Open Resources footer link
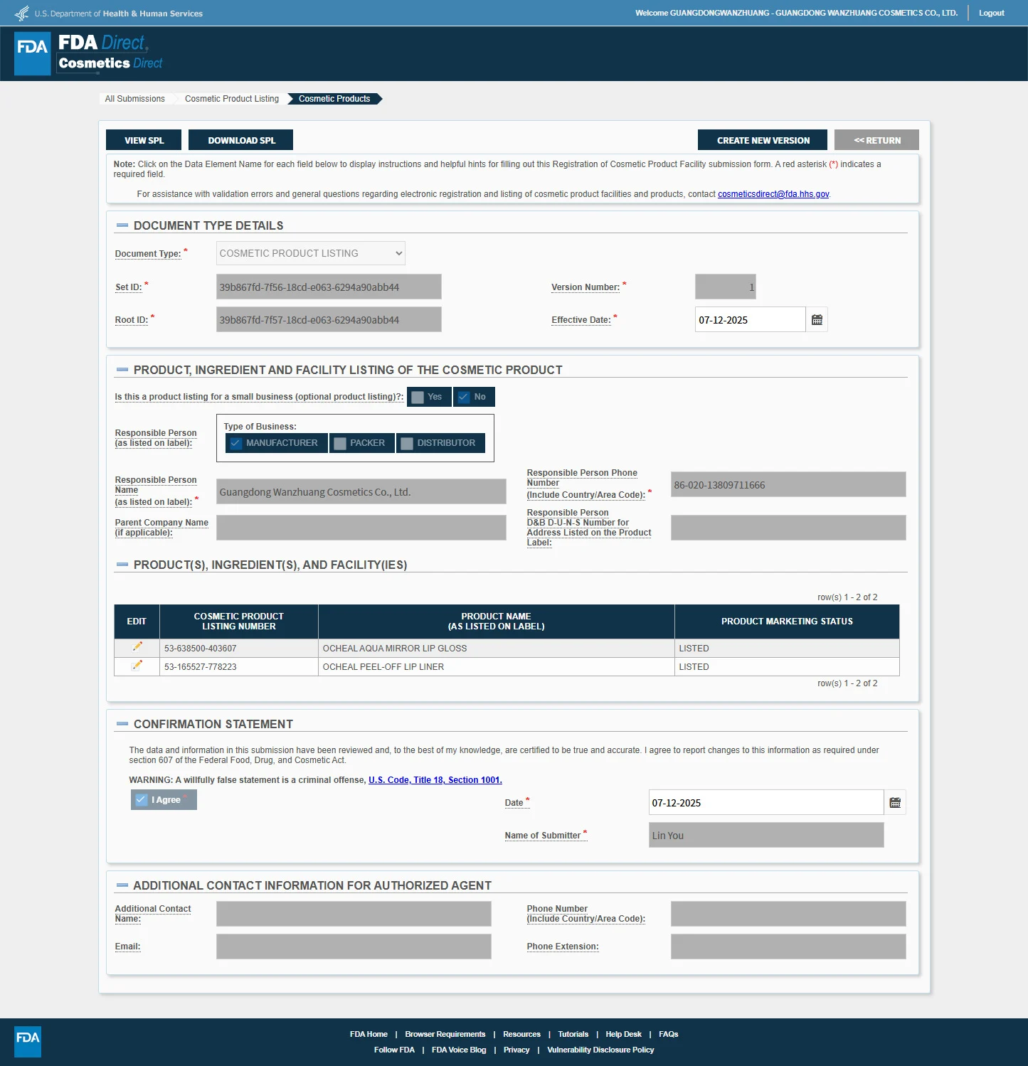Image resolution: width=1028 pixels, height=1066 pixels. (x=521, y=1034)
